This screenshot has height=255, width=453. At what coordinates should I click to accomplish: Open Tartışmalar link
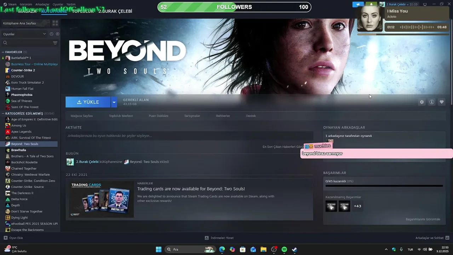192,116
